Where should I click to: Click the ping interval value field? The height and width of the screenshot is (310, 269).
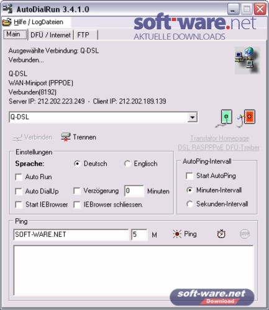(x=139, y=234)
